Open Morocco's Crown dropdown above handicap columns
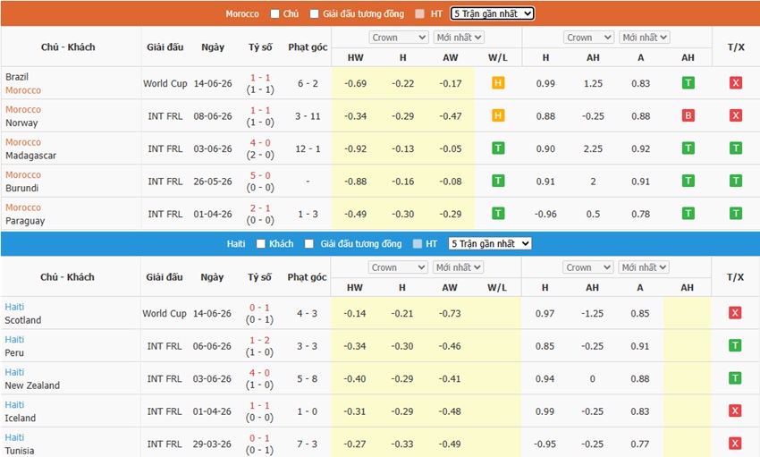 (x=589, y=38)
